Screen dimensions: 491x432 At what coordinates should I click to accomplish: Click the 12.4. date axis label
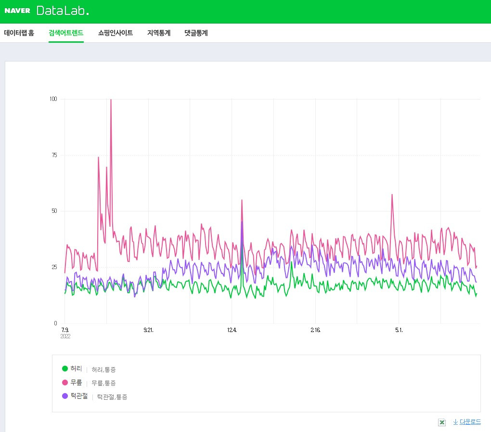click(232, 330)
